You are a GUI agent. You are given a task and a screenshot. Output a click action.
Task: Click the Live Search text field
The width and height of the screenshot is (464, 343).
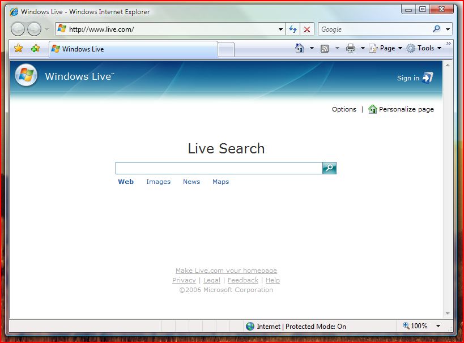click(219, 168)
